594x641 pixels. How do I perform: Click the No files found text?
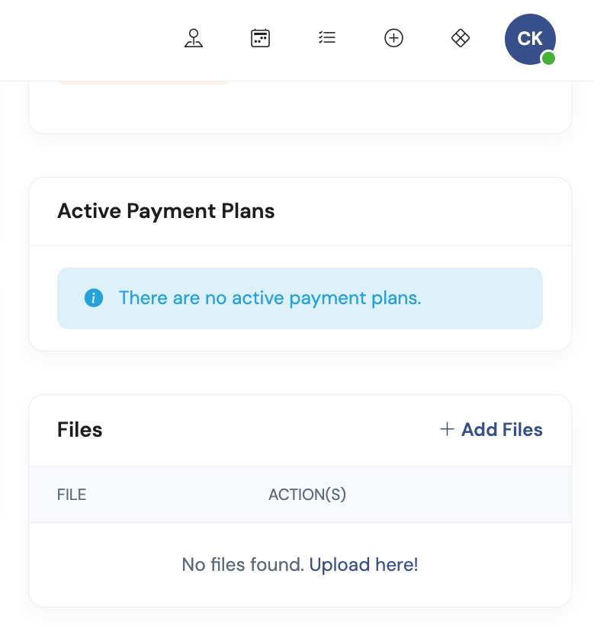243,565
